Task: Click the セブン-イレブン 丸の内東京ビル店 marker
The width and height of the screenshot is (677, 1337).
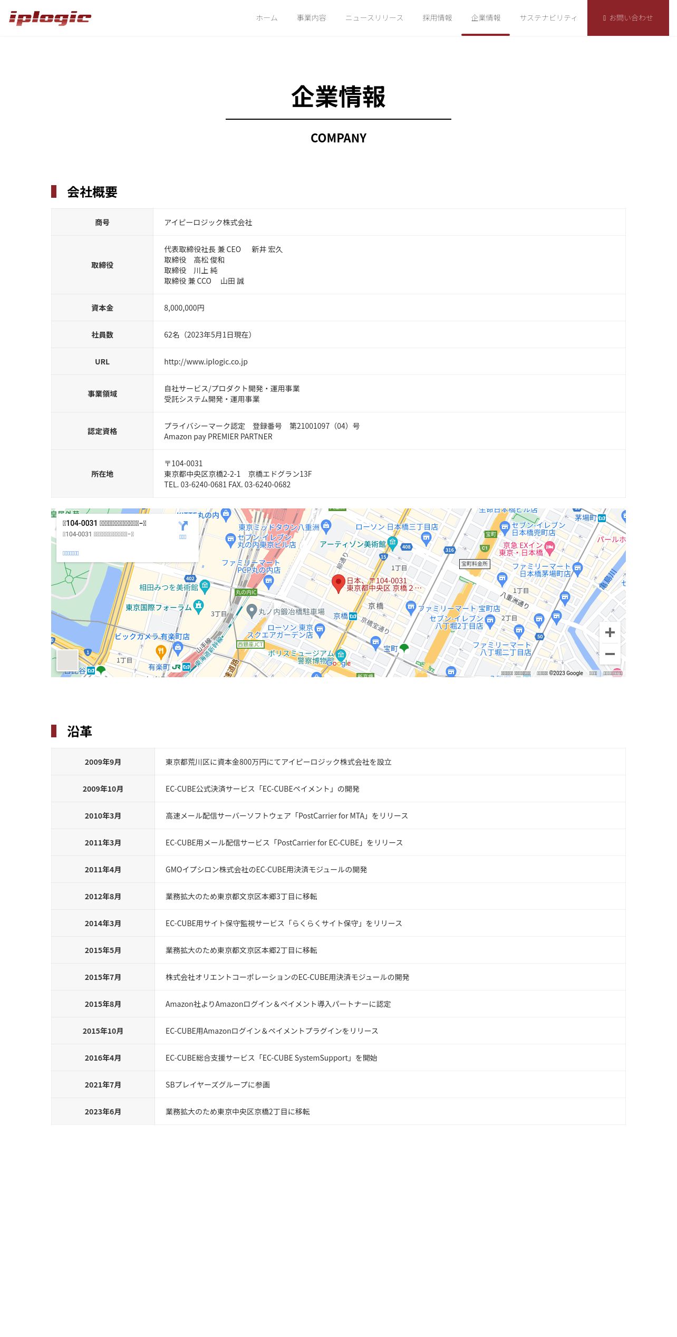Action: (230, 540)
